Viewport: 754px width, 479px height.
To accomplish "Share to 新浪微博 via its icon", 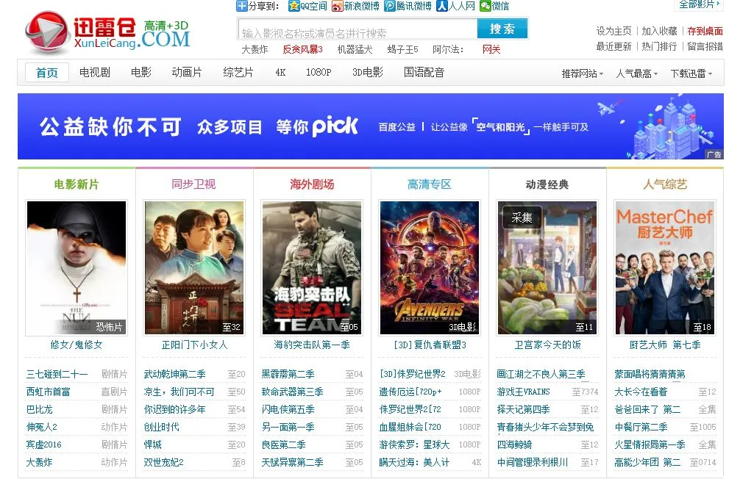I will tap(337, 6).
